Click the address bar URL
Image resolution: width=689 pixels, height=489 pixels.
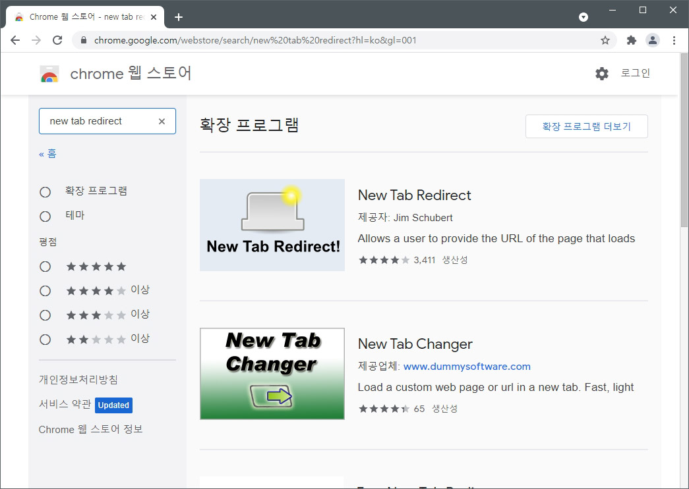(x=255, y=40)
